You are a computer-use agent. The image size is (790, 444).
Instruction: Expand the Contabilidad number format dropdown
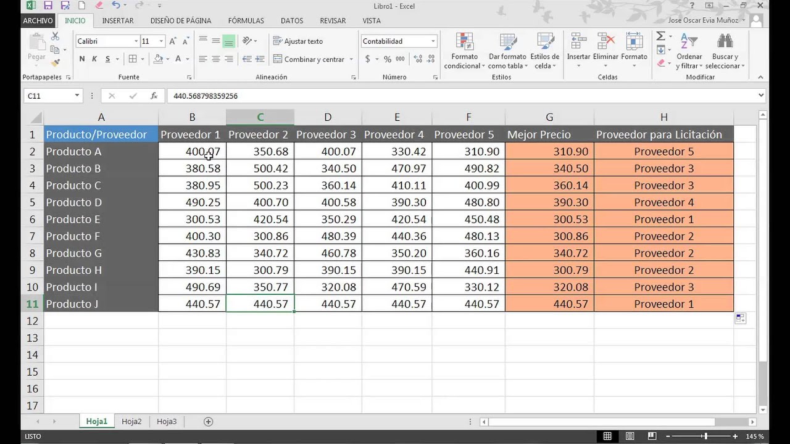[x=433, y=41]
